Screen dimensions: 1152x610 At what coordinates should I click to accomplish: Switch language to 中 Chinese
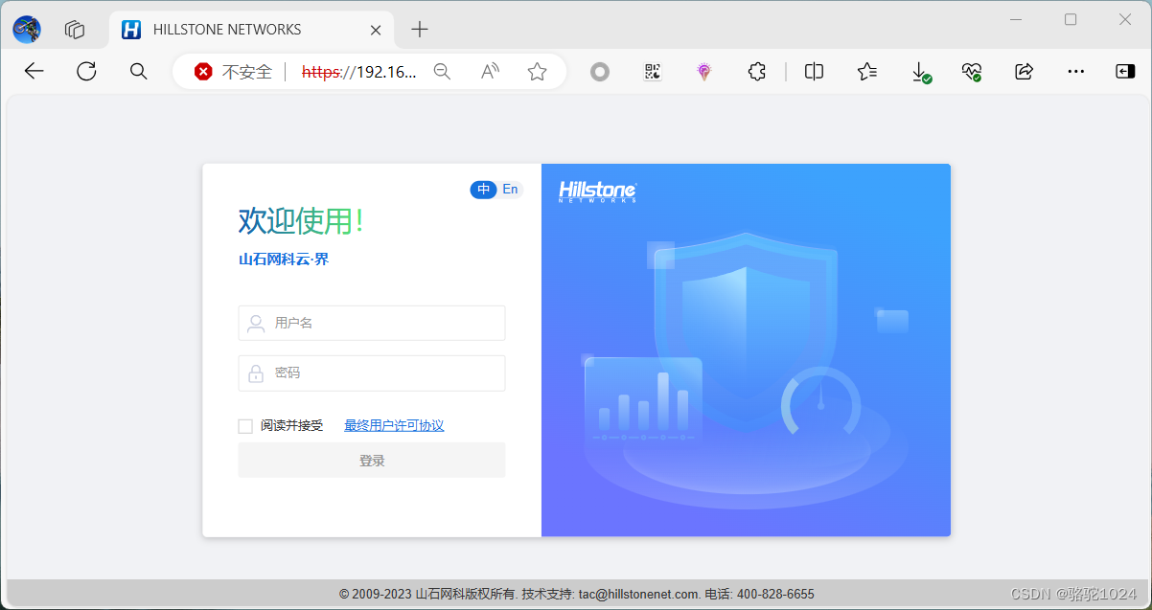click(484, 190)
